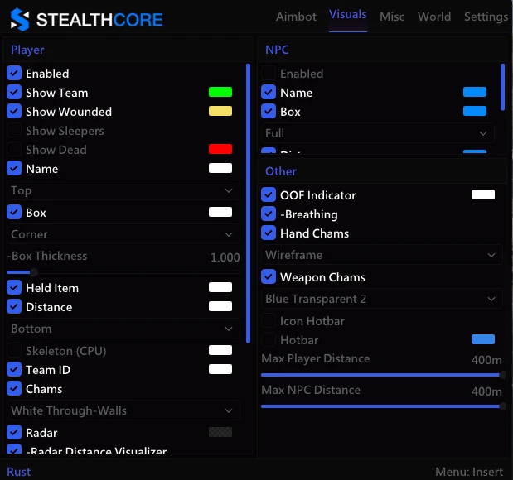
Task: Uncheck Show Team option
Action: [x=14, y=92]
